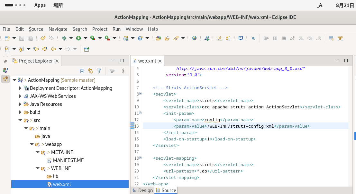This screenshot has width=356, height=194.
Task: Click the Next Edit Location icon
Action: pyautogui.click(x=44, y=49)
